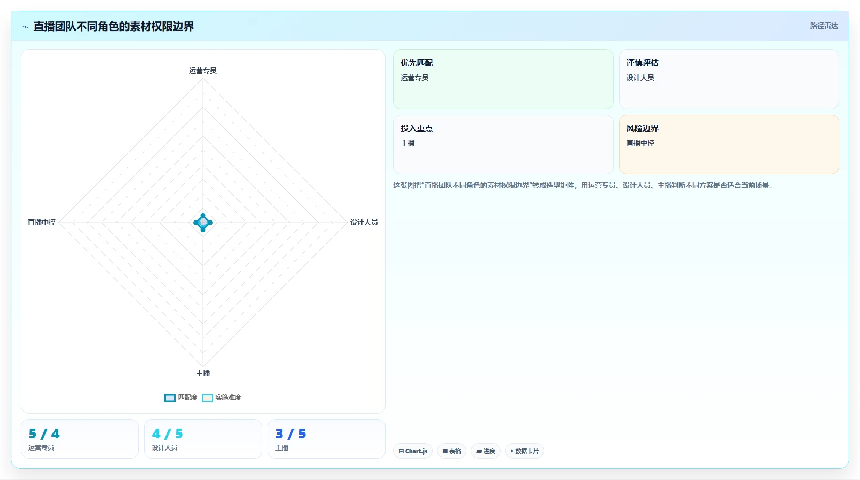Open the 谨慎评估 card

[729, 79]
